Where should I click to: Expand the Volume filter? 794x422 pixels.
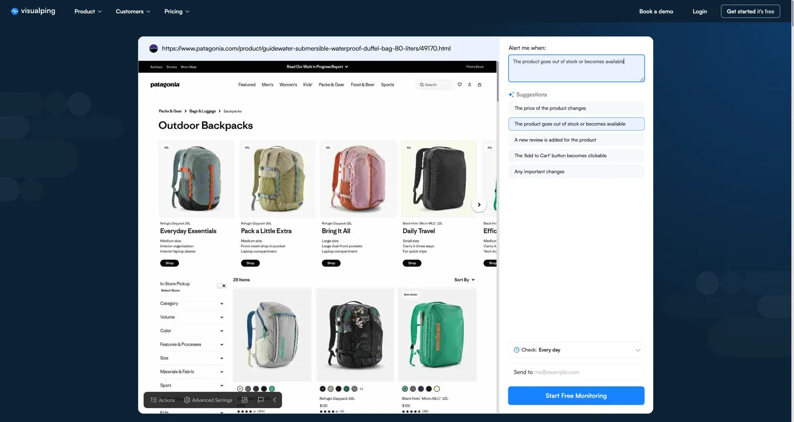click(x=192, y=317)
